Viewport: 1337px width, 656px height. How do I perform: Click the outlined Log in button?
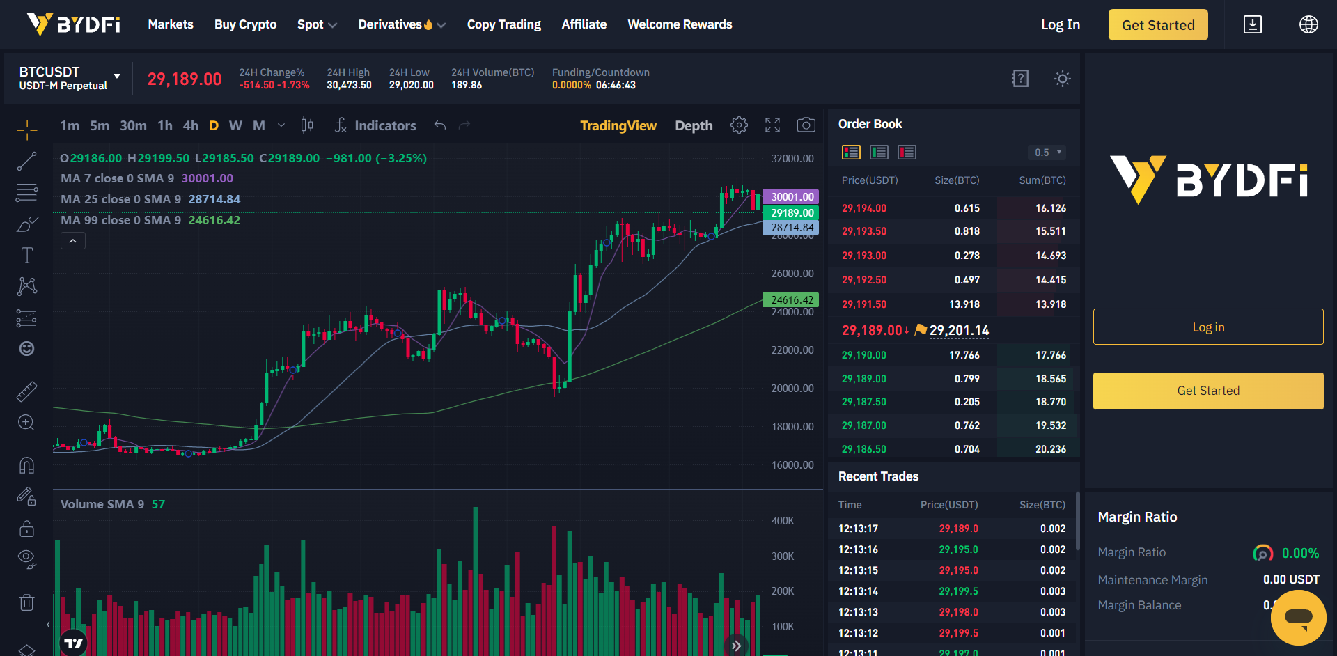click(x=1208, y=327)
